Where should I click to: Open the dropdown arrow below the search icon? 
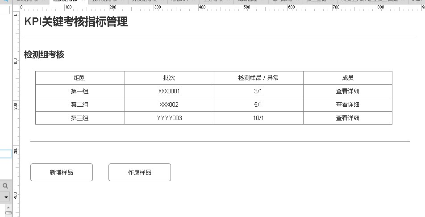click(x=6, y=197)
